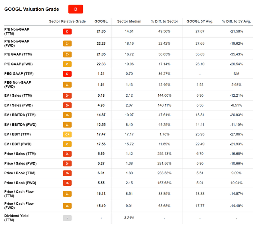Viewport: 254px width, 227px height.
Task: Click the Sector Relative Grade column header
Action: 67,21
